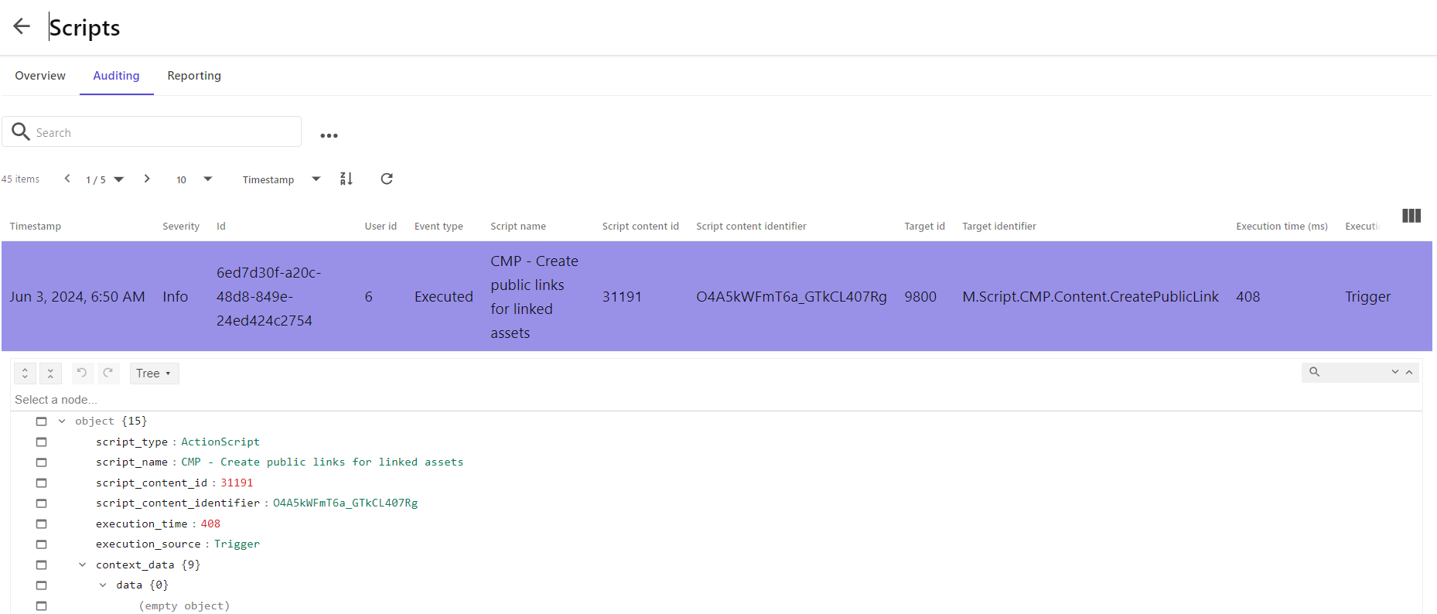Switch to the Reporting tab
This screenshot has width=1437, height=614.
[x=194, y=76]
